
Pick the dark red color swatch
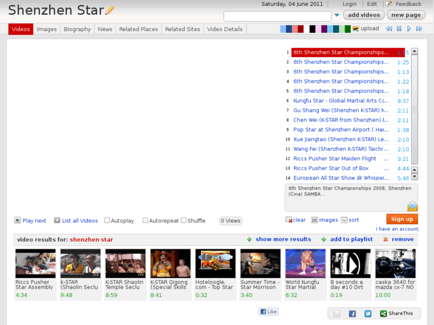(x=301, y=29)
